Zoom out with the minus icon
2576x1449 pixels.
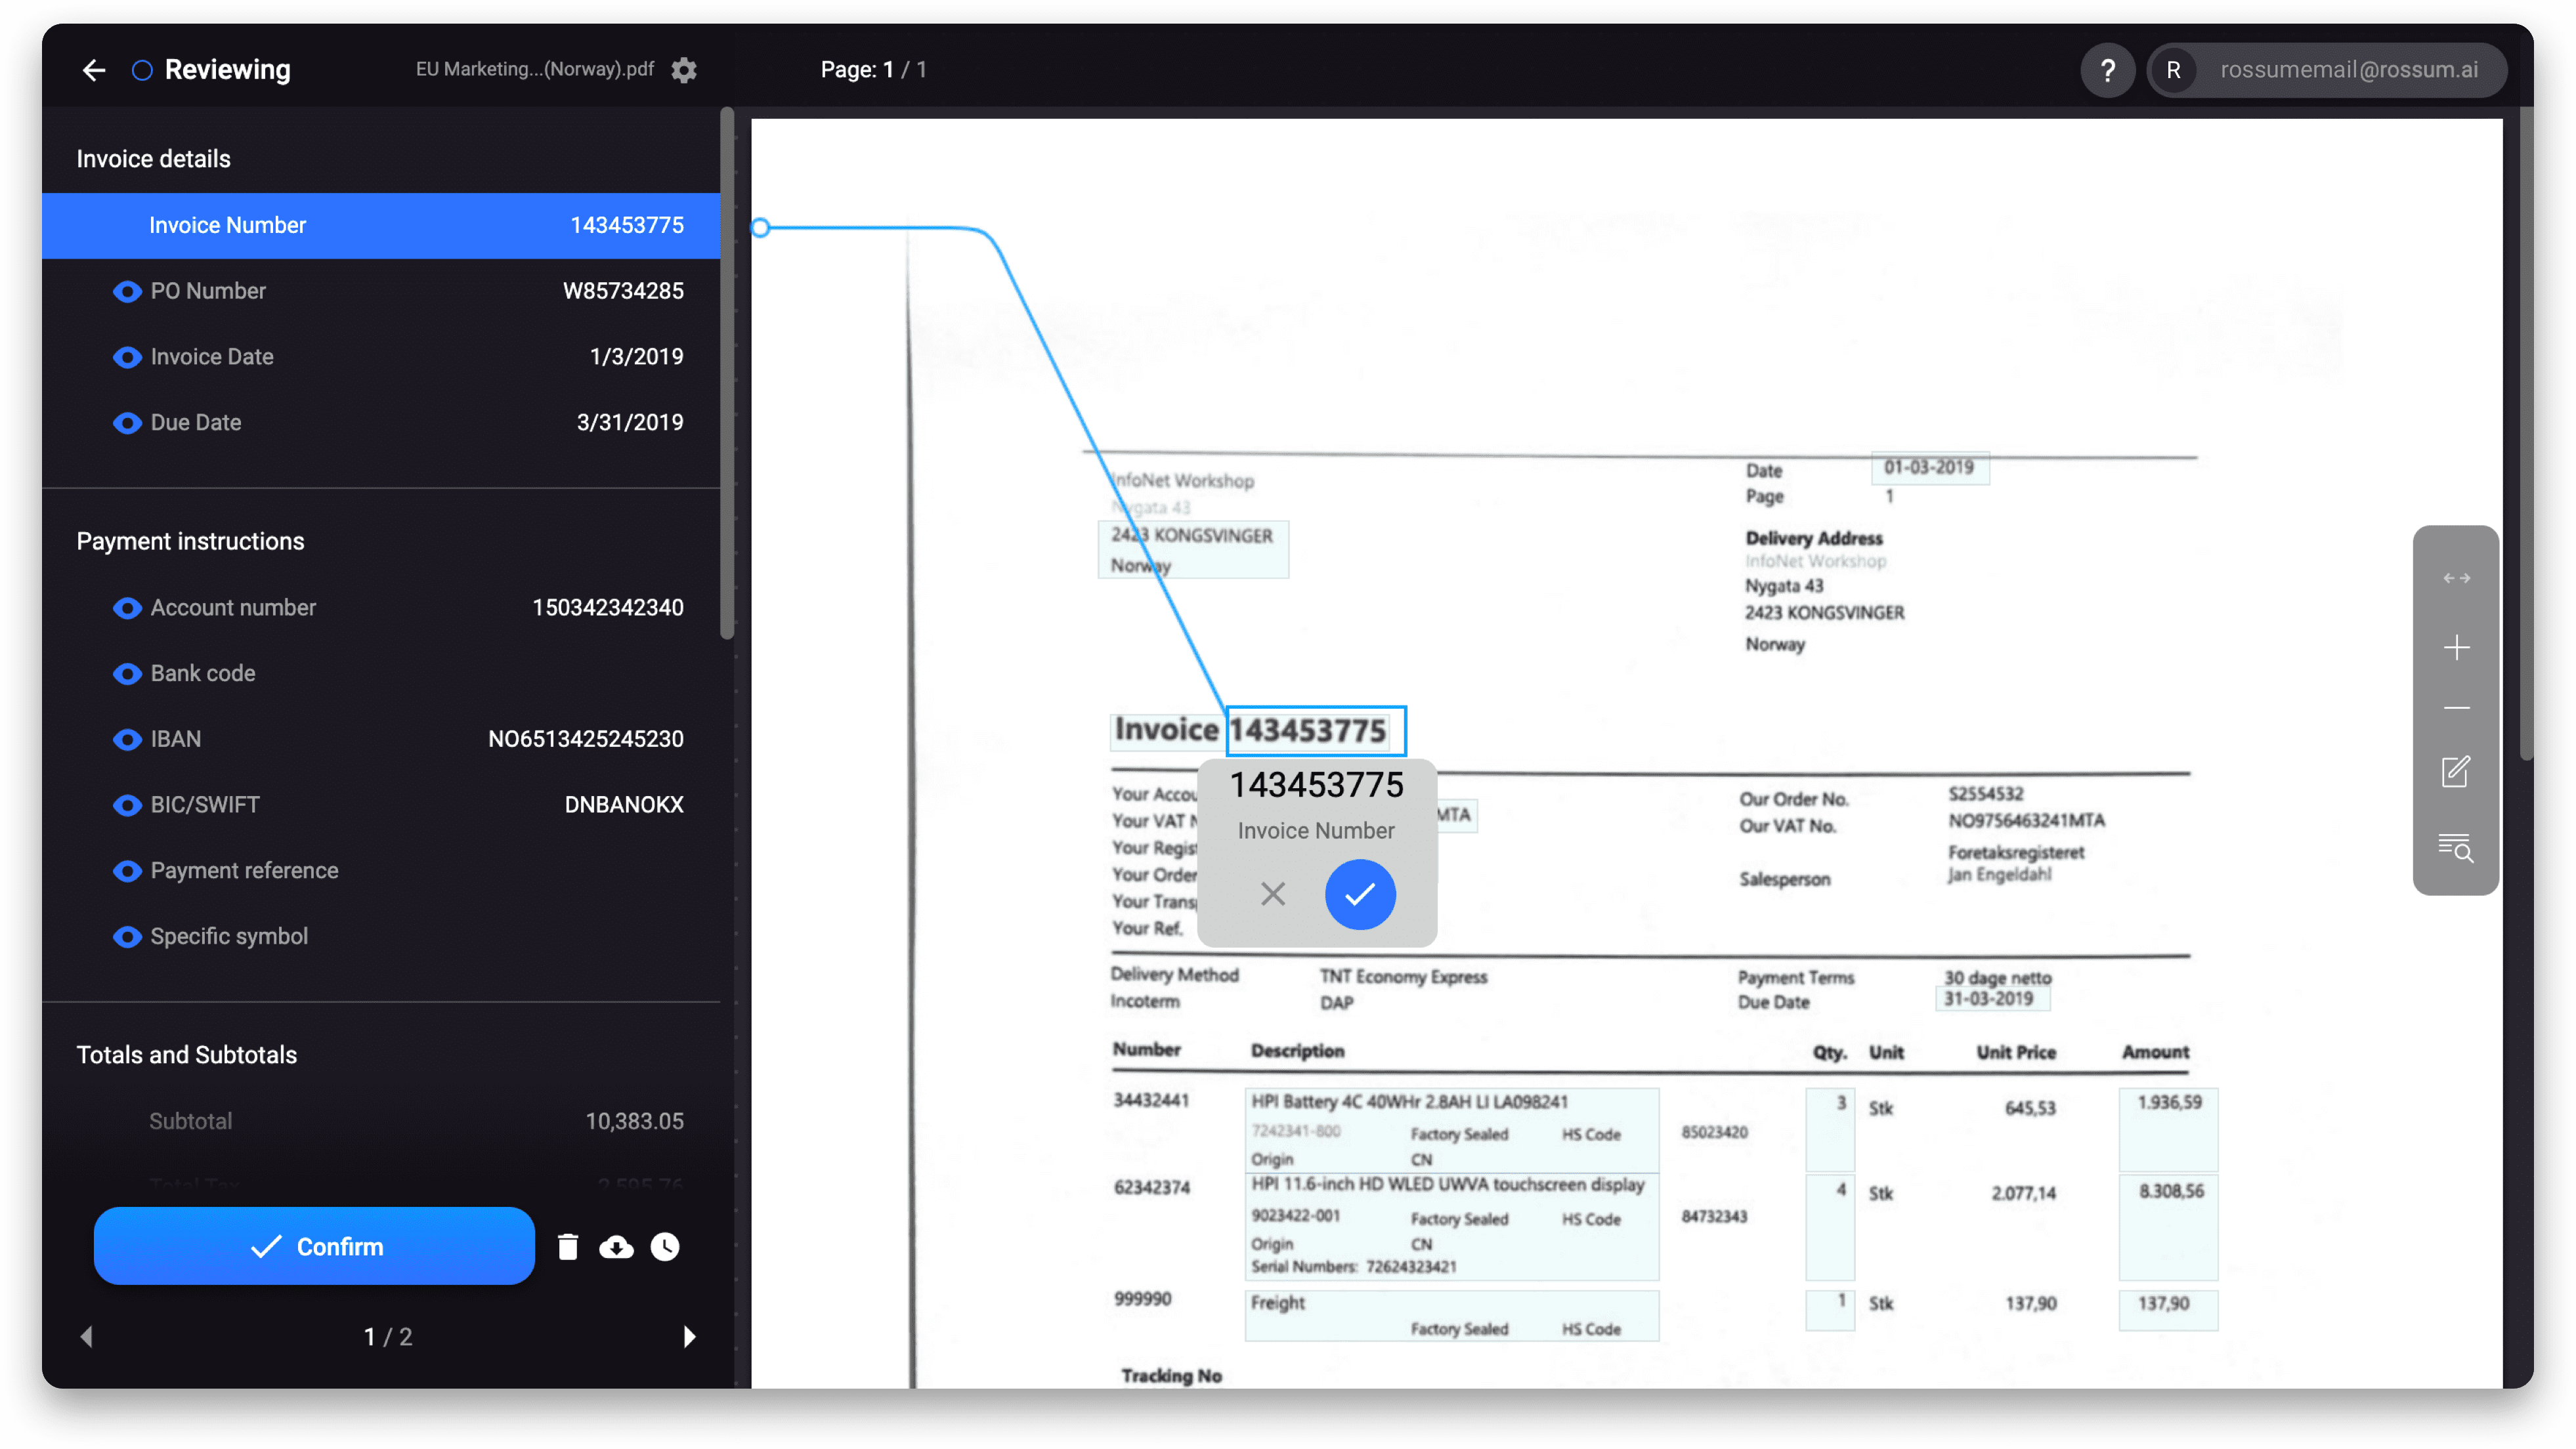(2456, 708)
